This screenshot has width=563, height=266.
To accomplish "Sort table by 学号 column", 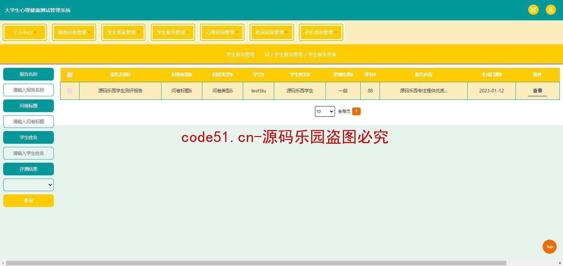I will (258, 74).
